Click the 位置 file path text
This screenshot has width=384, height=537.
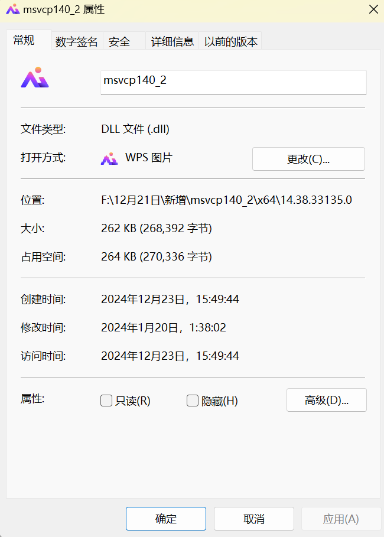(226, 200)
